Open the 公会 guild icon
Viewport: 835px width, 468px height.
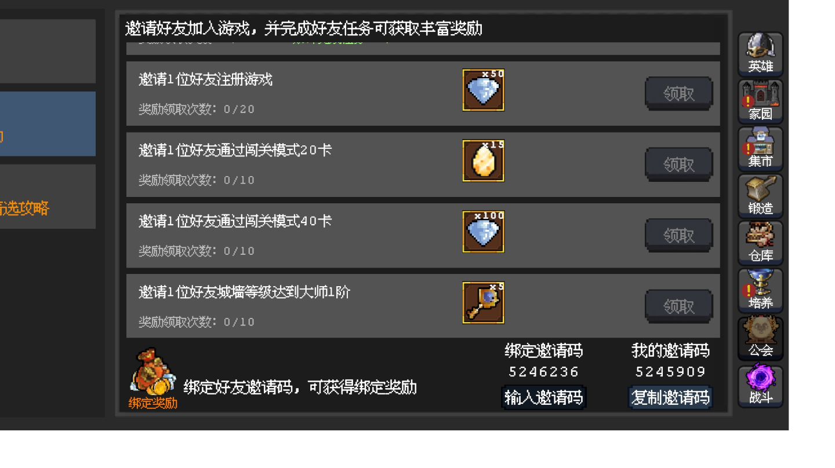(760, 338)
